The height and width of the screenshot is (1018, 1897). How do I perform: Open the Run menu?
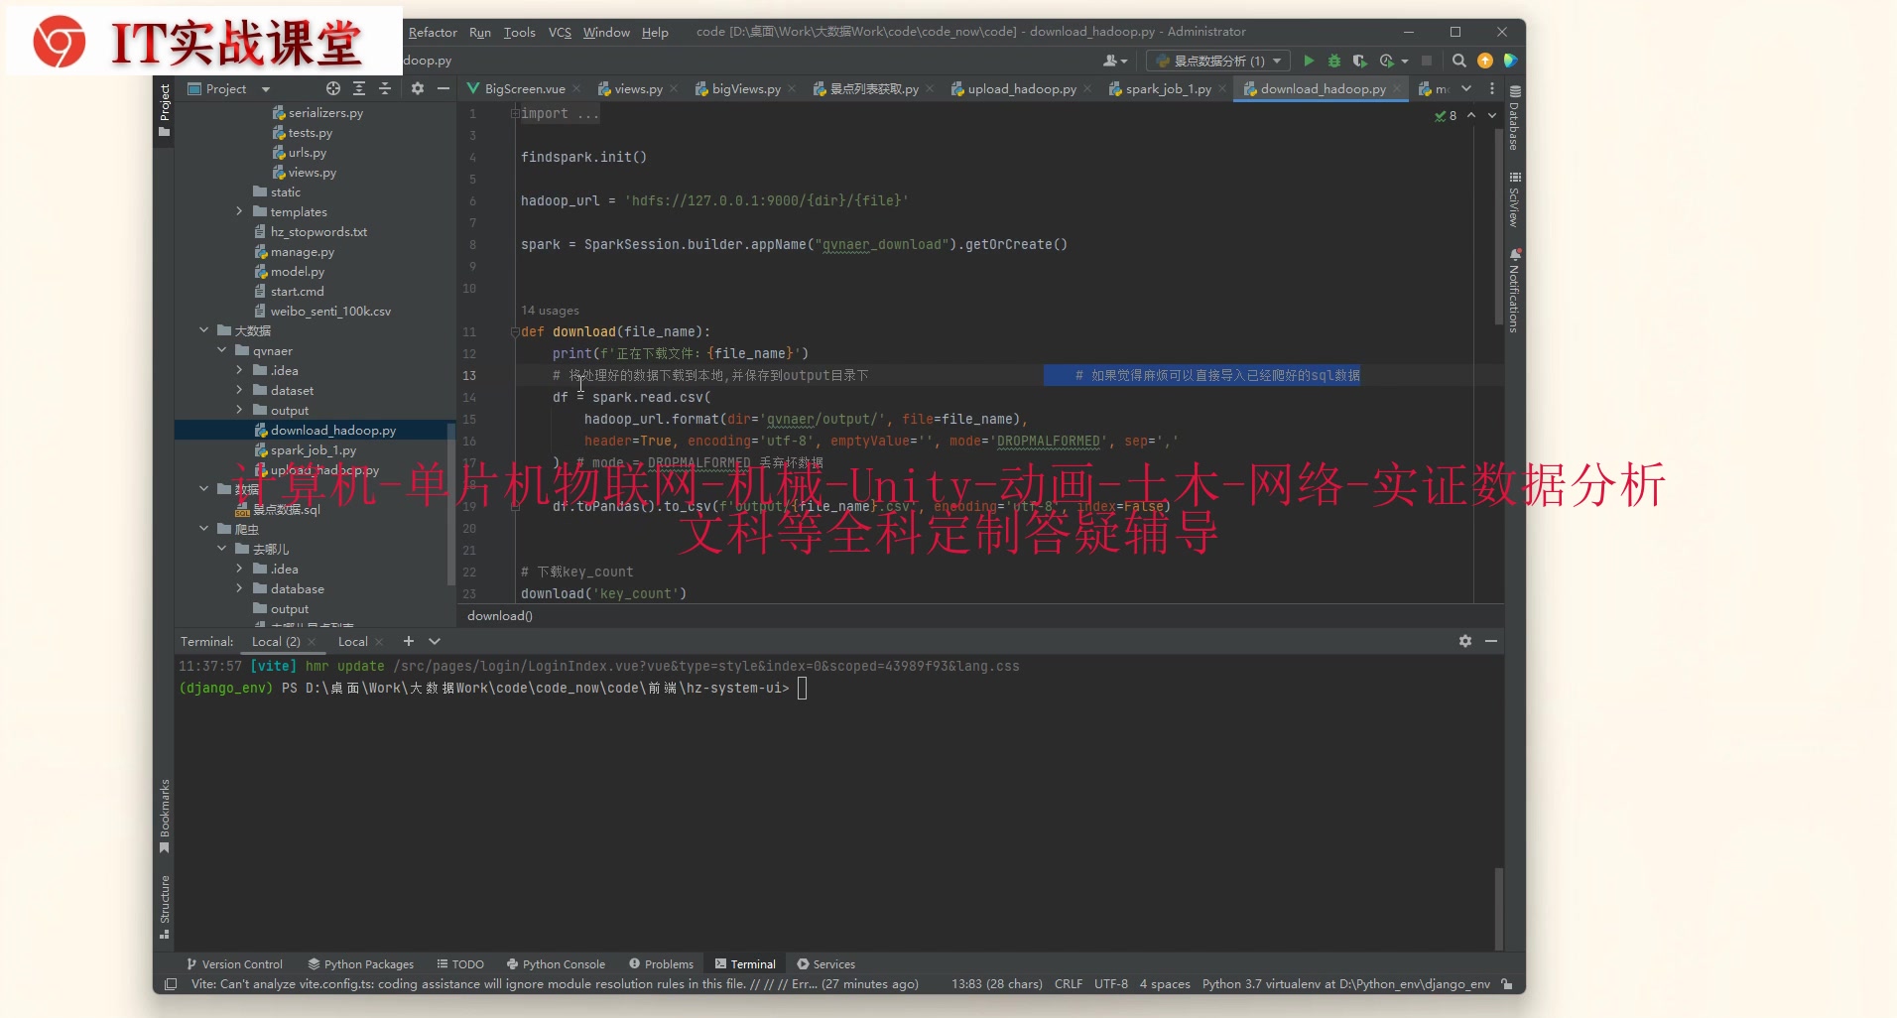click(480, 32)
